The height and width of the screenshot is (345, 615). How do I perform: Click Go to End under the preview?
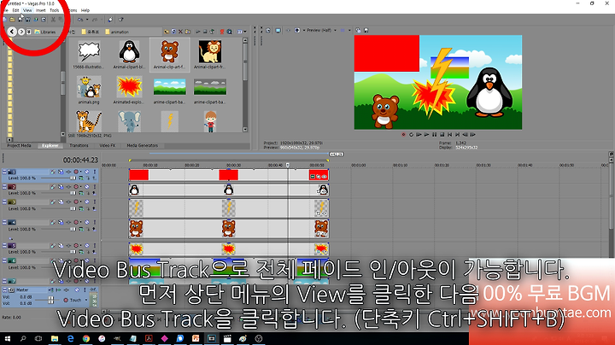[x=457, y=134]
